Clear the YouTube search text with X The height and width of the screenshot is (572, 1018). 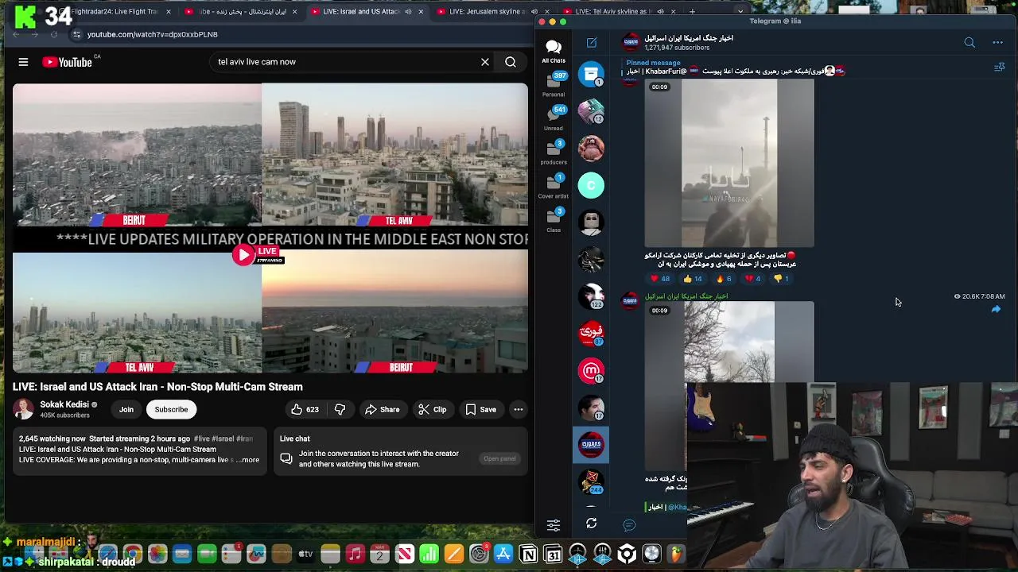click(x=485, y=62)
